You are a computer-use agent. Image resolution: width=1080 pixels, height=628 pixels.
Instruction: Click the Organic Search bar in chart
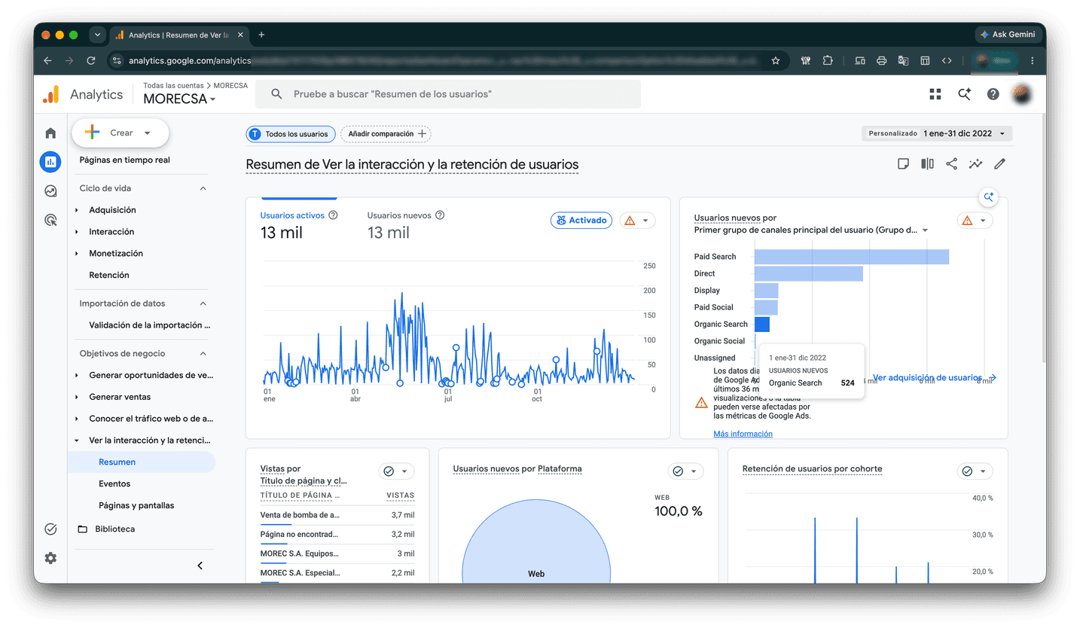pos(761,324)
